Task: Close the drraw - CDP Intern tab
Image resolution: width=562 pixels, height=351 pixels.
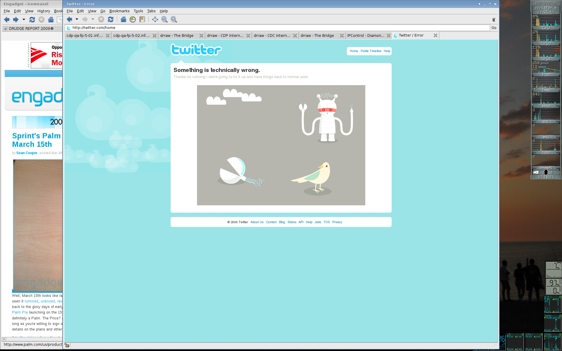Action: tap(248, 36)
